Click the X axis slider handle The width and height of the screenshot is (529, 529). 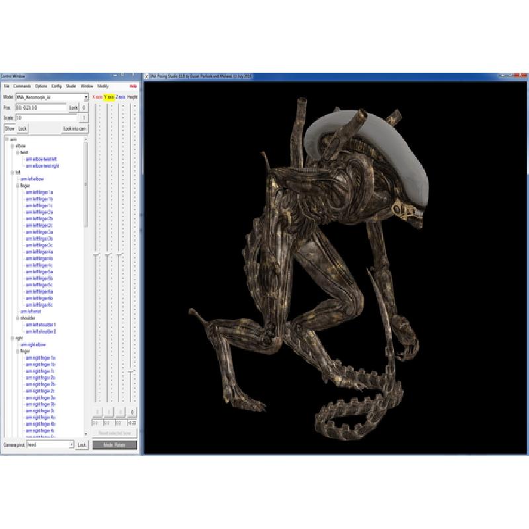coord(96,255)
